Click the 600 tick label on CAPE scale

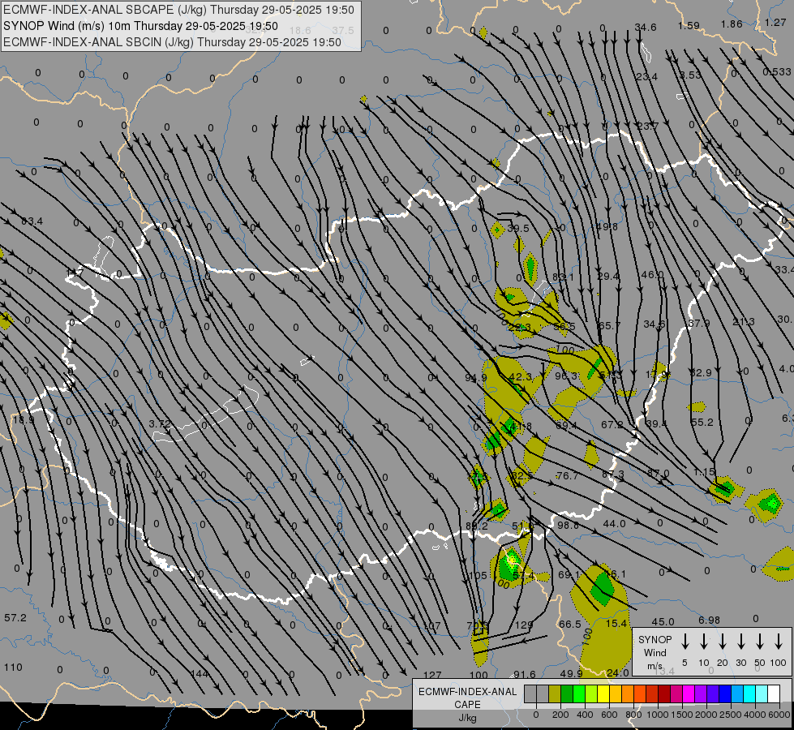[608, 715]
